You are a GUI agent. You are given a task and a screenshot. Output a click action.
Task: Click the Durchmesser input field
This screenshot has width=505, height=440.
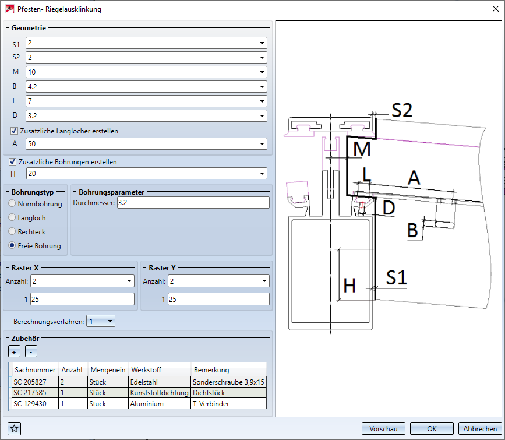click(192, 202)
